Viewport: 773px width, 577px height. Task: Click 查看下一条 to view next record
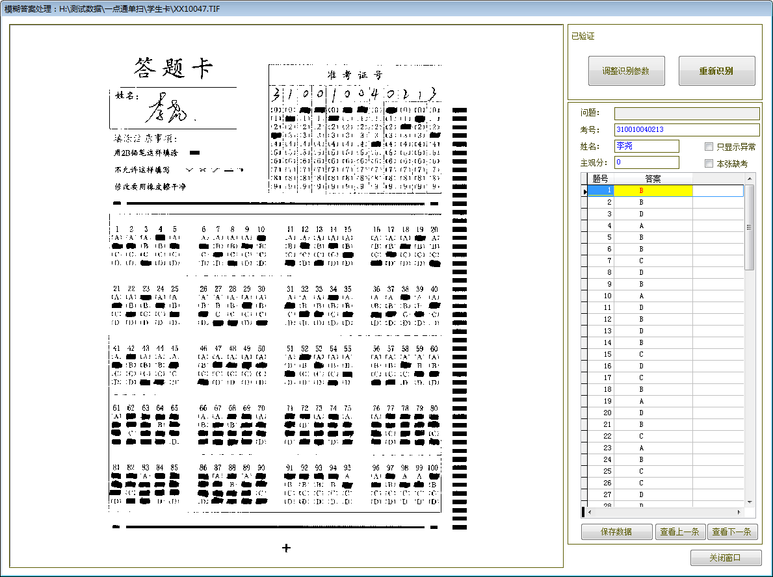[x=733, y=532]
